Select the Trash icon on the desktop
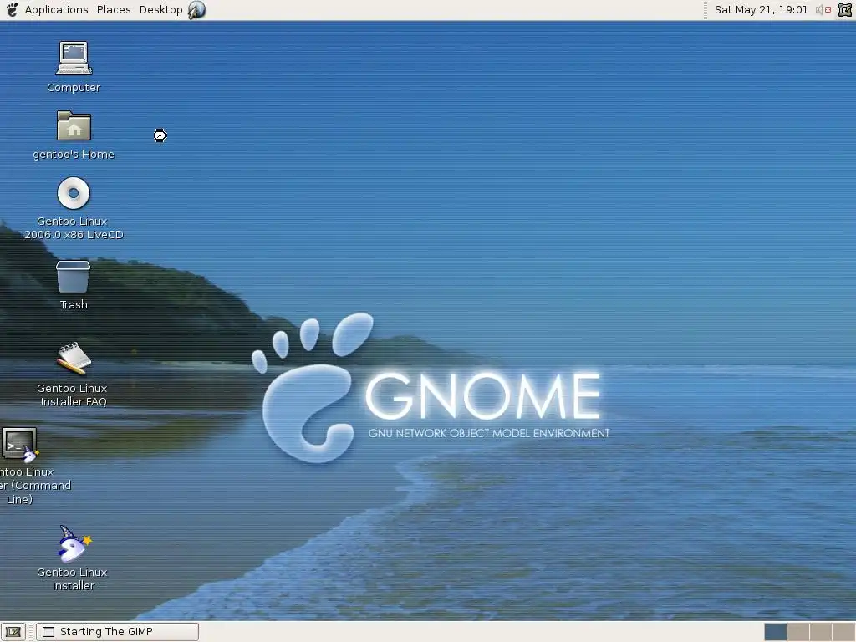 (74, 276)
